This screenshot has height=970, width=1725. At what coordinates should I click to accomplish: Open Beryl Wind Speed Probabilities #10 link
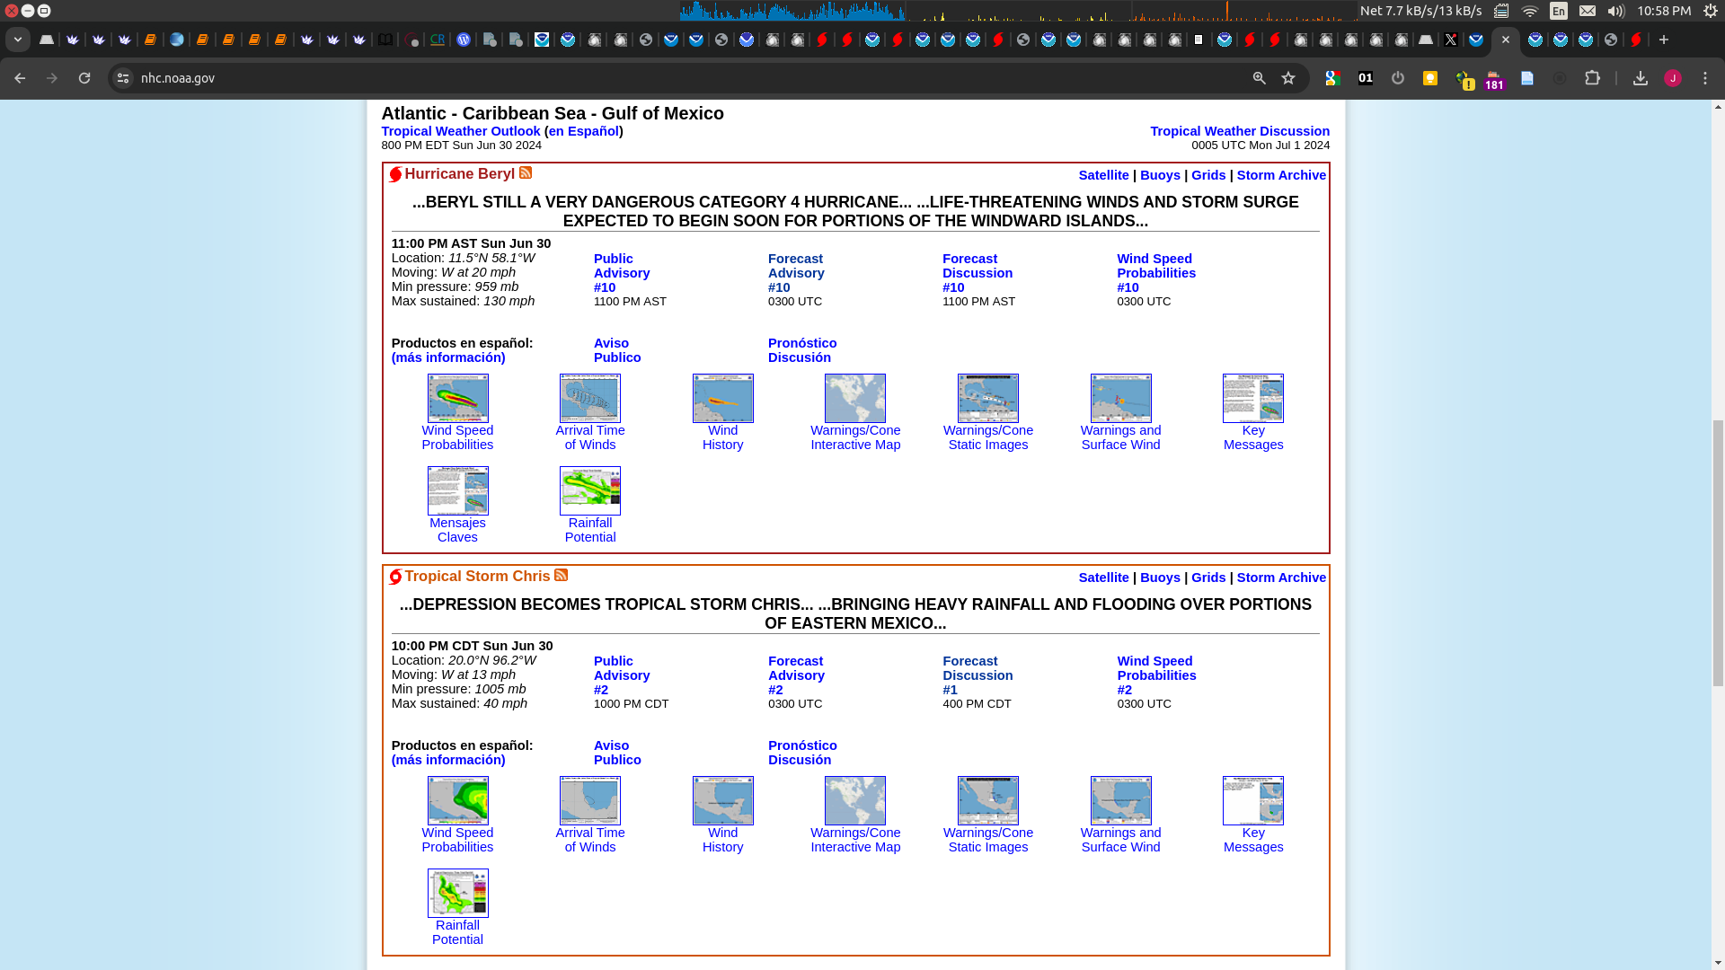(x=1156, y=273)
